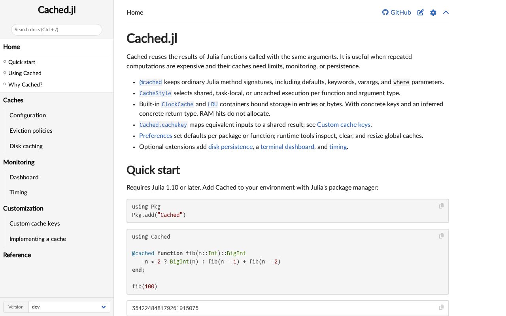Open the settings gear icon
The width and height of the screenshot is (506, 316).
point(433,12)
